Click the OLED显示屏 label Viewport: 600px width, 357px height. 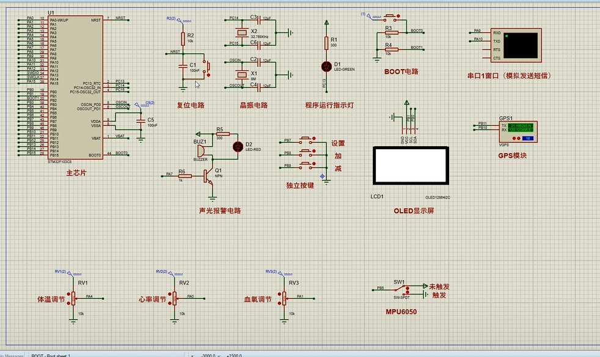pyautogui.click(x=414, y=211)
